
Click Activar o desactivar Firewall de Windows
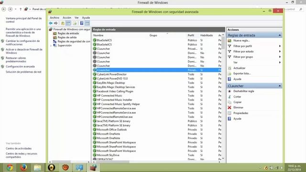pos(24,51)
